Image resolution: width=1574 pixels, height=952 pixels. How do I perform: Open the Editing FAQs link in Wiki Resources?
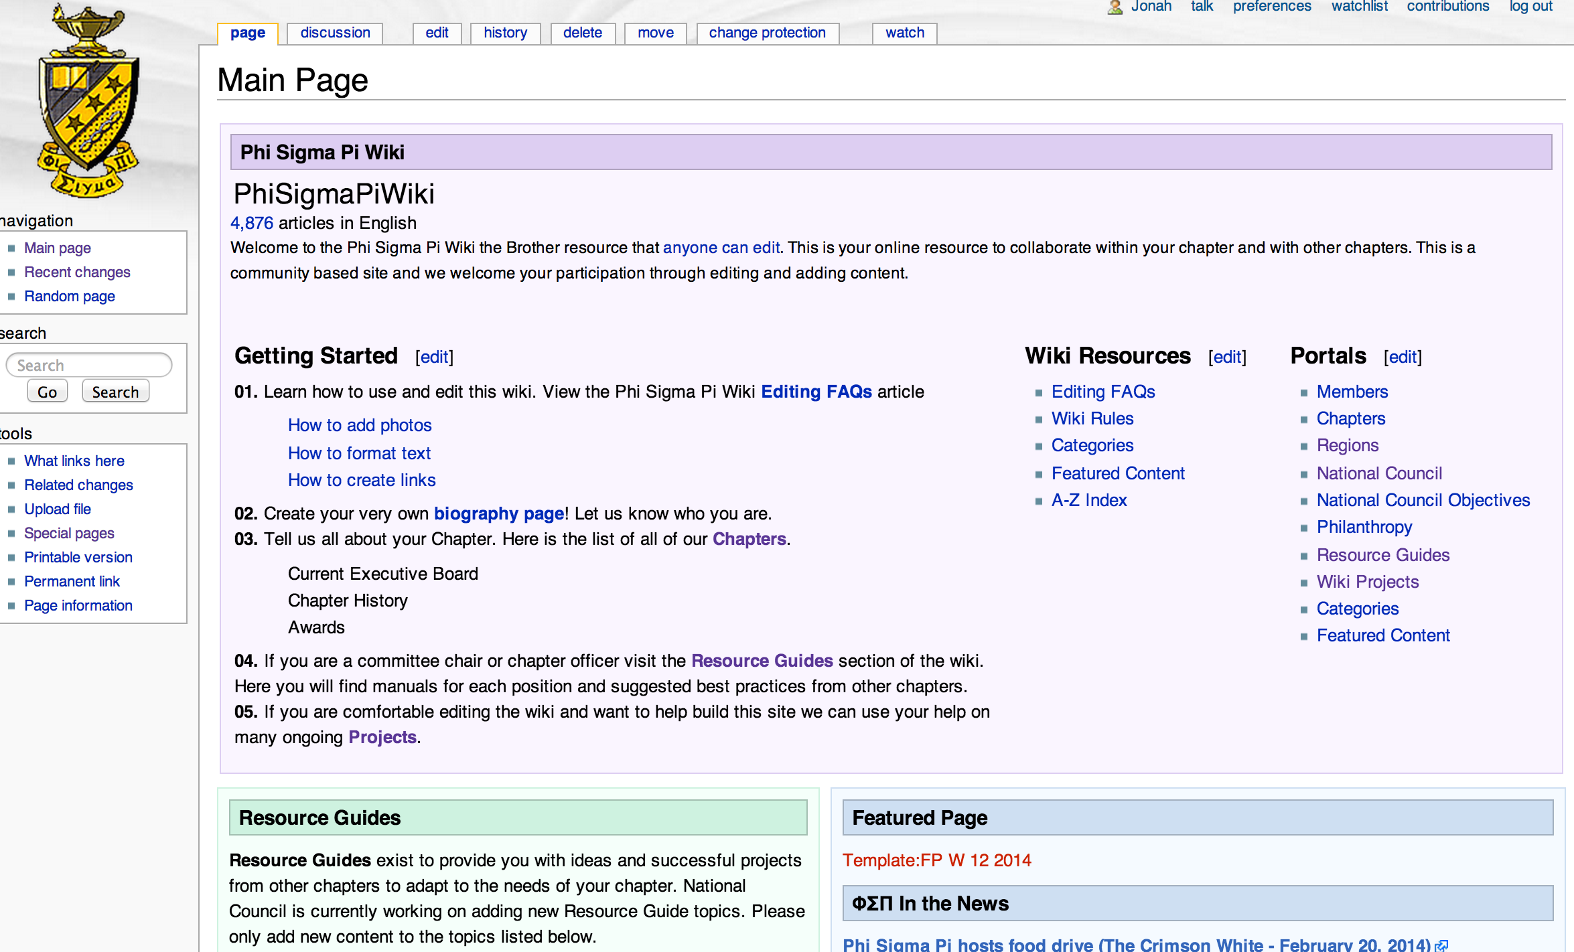tap(1102, 392)
